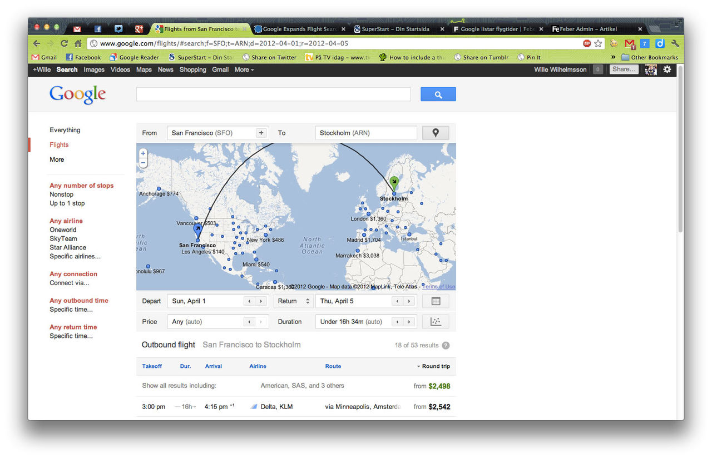712x459 pixels.
Task: Enable the Up to 1 stop filter
Action: (x=67, y=203)
